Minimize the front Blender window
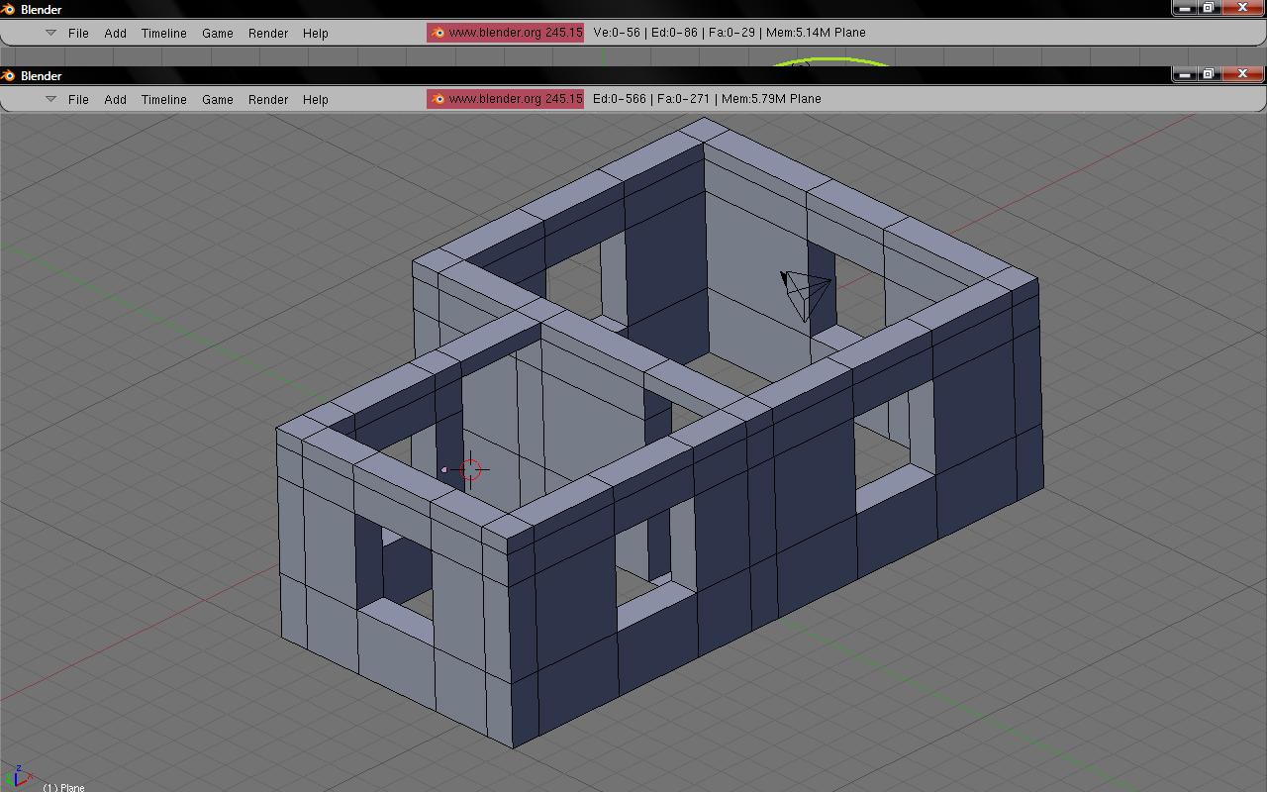This screenshot has height=792, width=1267. click(x=1184, y=74)
